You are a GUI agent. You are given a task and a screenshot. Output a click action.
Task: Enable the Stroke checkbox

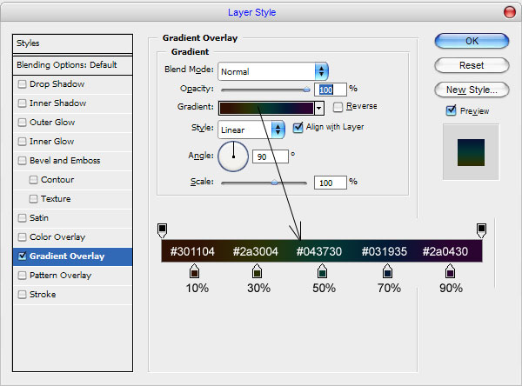(22, 295)
